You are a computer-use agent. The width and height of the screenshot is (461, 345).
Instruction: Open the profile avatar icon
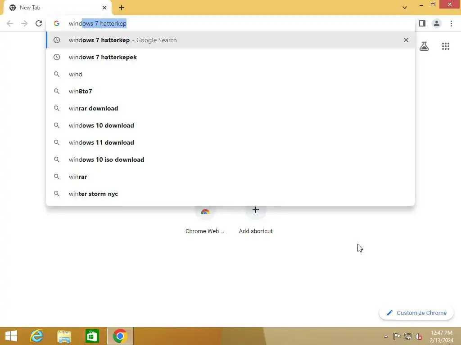pyautogui.click(x=437, y=23)
